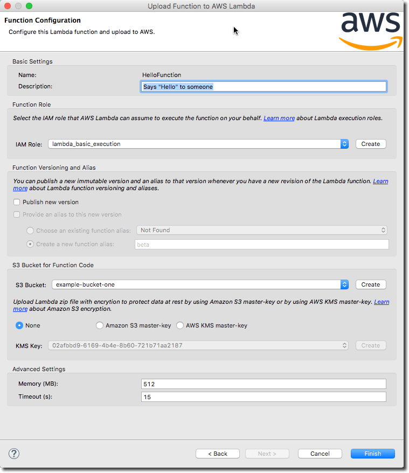Select AWS KMS master-key encryption

click(x=180, y=325)
